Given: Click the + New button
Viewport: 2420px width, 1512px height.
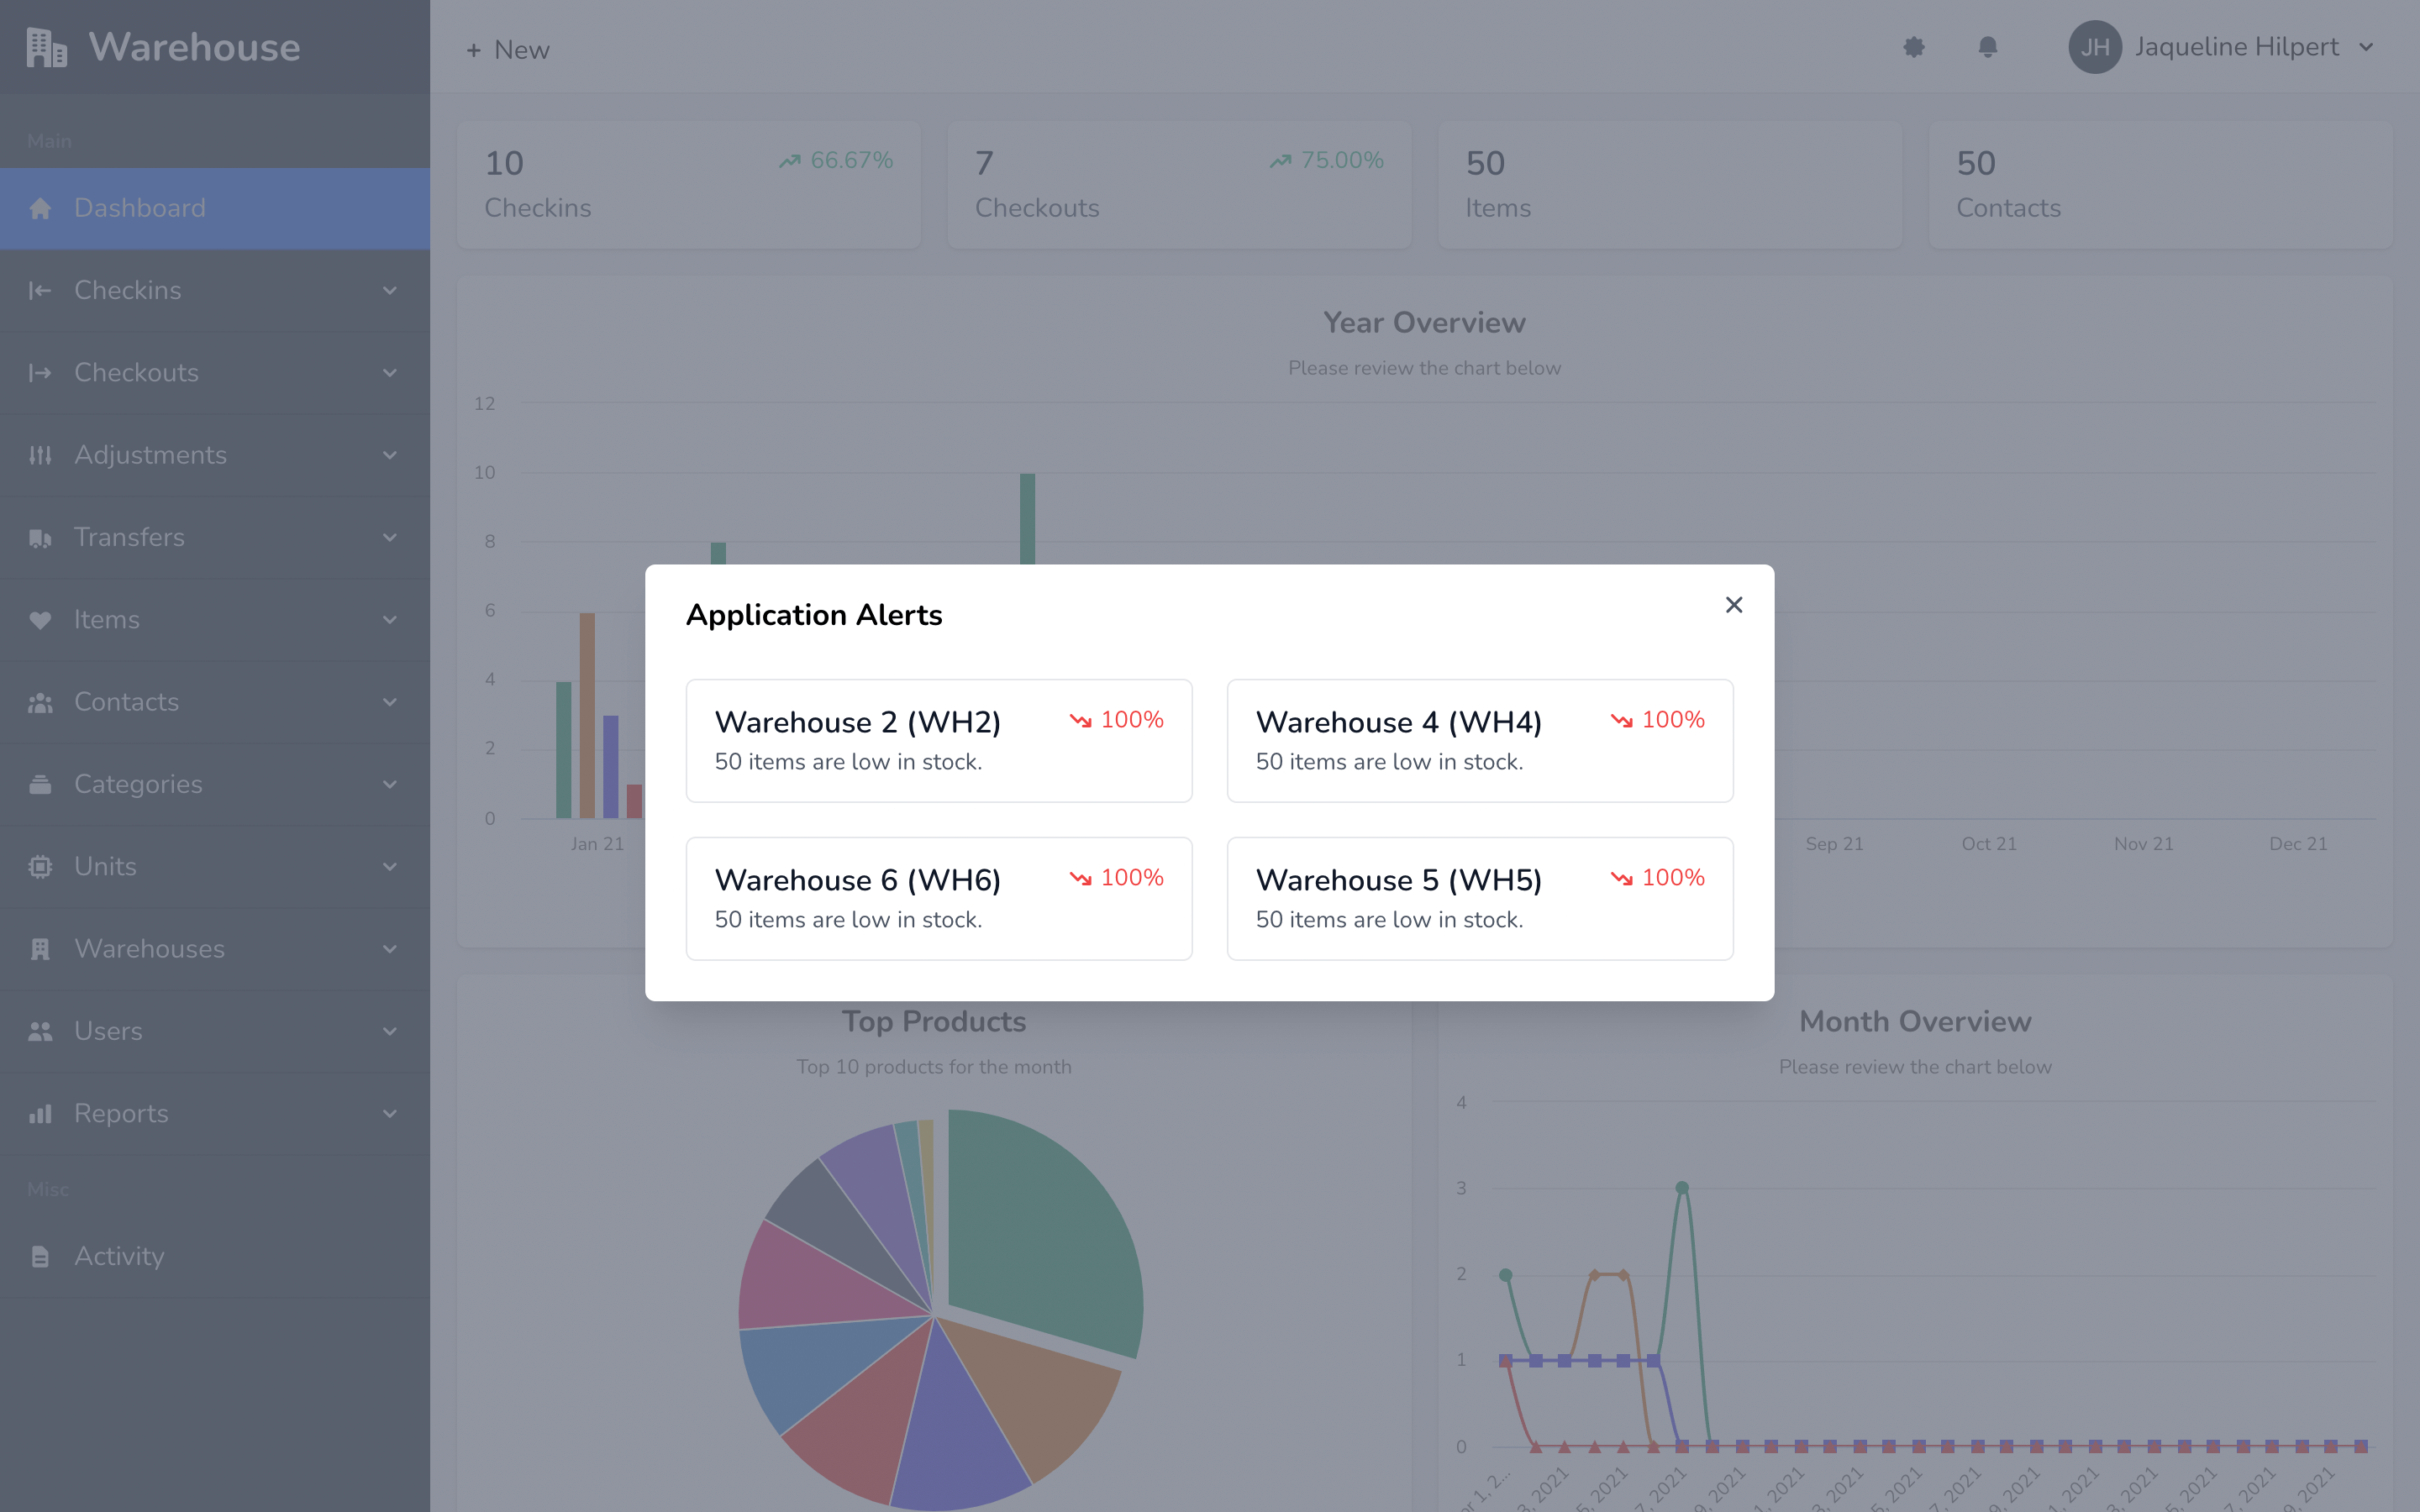Looking at the screenshot, I should [x=508, y=49].
